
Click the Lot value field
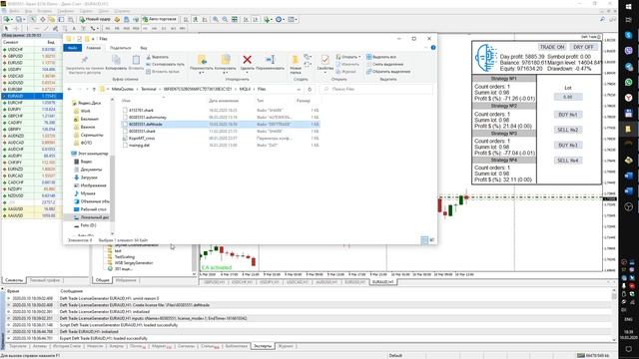pyautogui.click(x=568, y=97)
